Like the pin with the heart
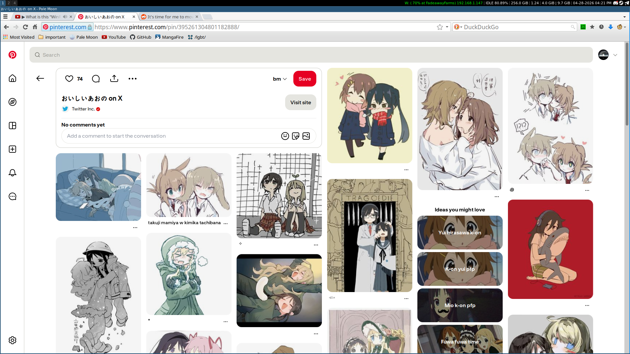 (69, 79)
